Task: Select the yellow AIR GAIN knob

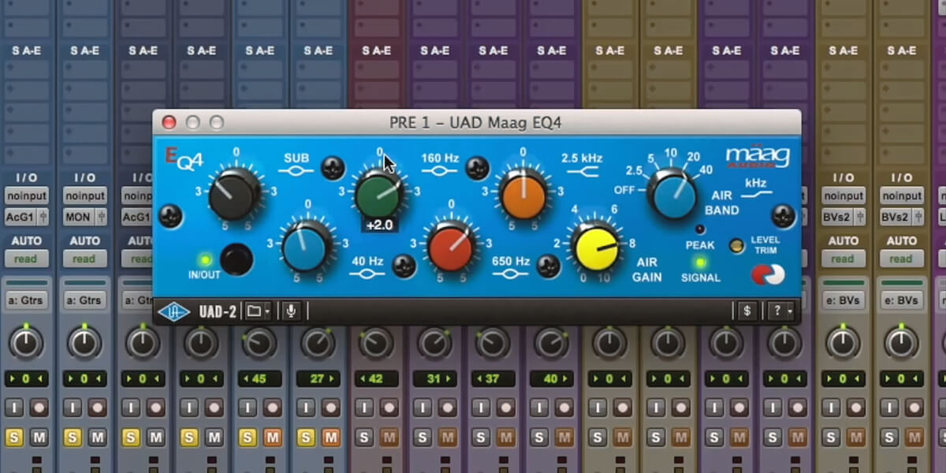Action: point(597,248)
